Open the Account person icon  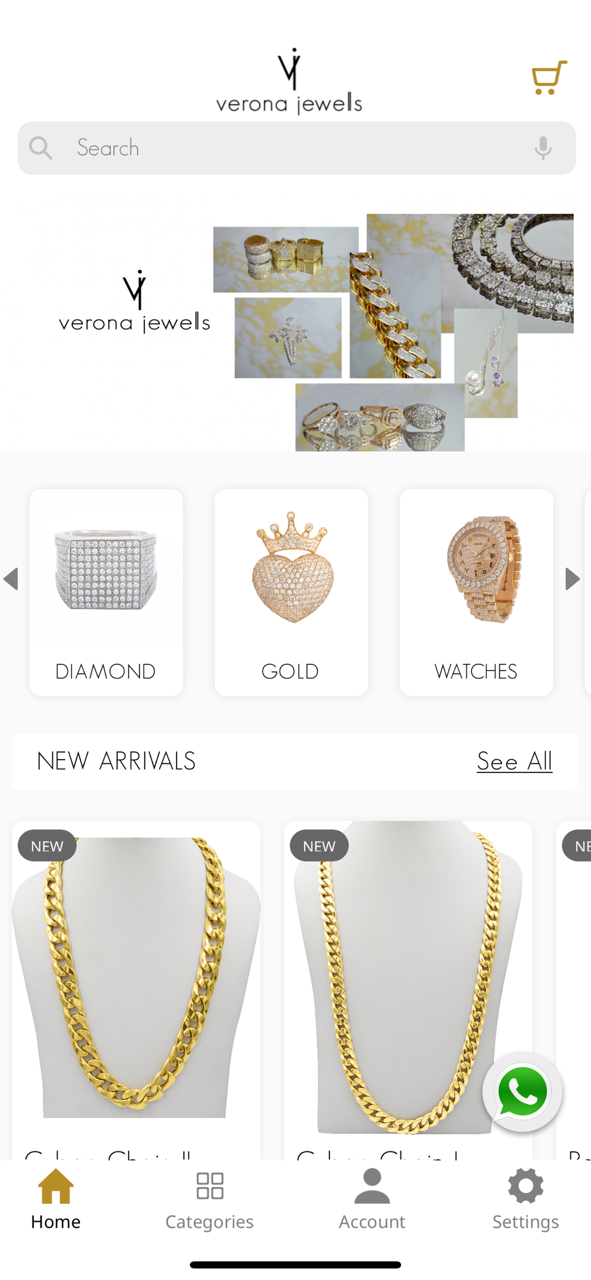click(x=372, y=1186)
